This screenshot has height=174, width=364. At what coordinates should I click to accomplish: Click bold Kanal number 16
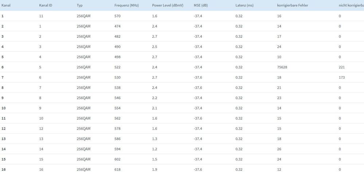pos(3,170)
